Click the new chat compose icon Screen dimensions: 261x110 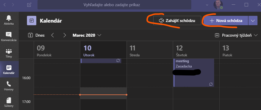(29, 5)
